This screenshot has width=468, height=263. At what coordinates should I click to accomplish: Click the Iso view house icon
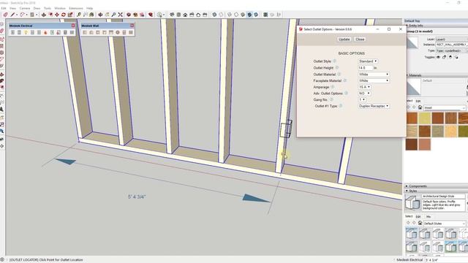click(x=172, y=15)
